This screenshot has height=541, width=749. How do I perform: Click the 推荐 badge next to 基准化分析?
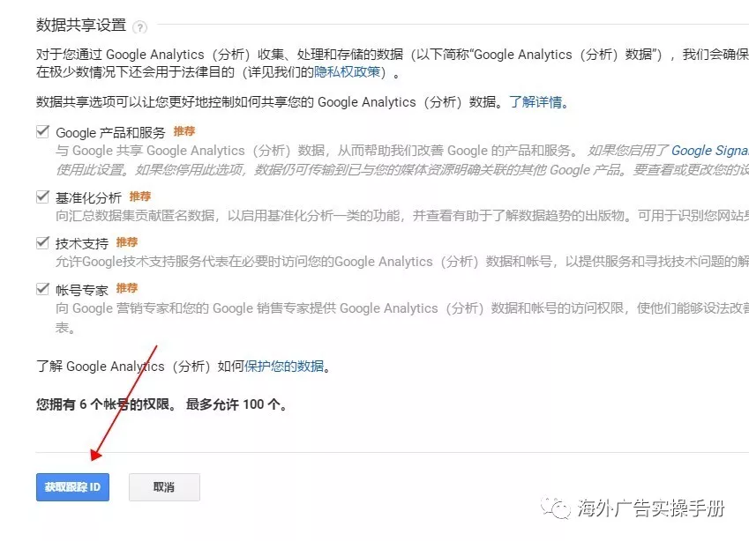pos(140,196)
